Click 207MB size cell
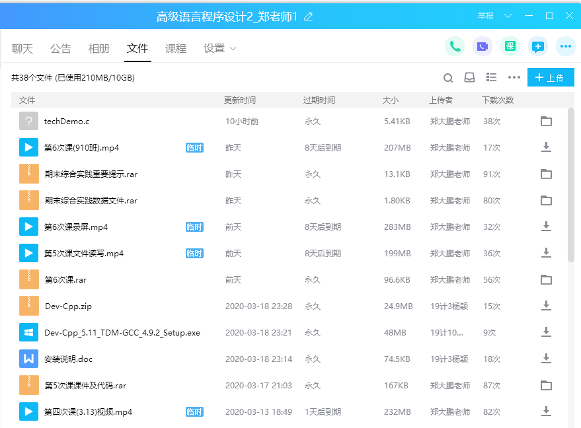Image resolution: width=581 pixels, height=428 pixels. [397, 148]
